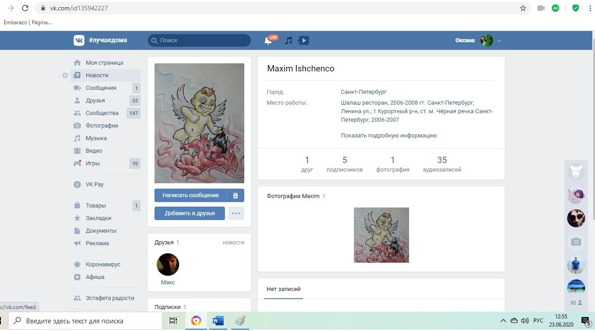Click the VK Поиск search field
595x331 pixels.
coord(199,40)
